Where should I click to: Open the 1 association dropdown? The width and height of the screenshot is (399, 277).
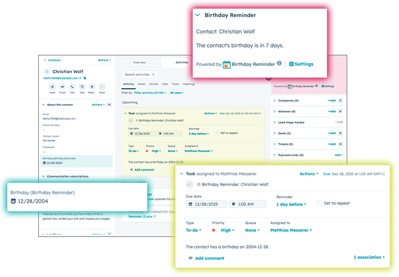369,257
